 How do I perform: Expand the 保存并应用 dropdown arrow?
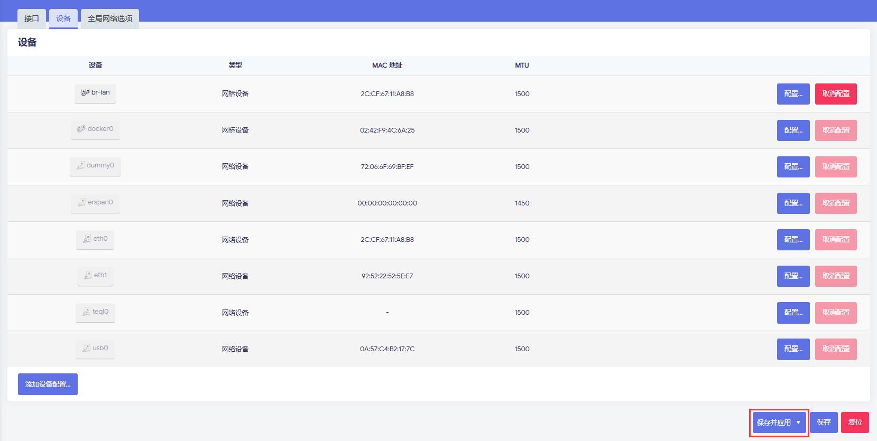pyautogui.click(x=798, y=423)
